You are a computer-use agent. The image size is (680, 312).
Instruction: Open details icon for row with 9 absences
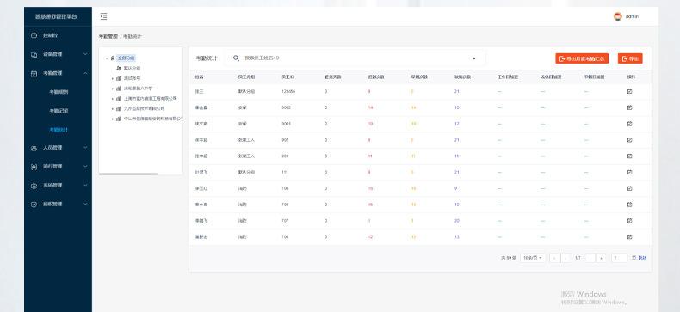tap(630, 188)
